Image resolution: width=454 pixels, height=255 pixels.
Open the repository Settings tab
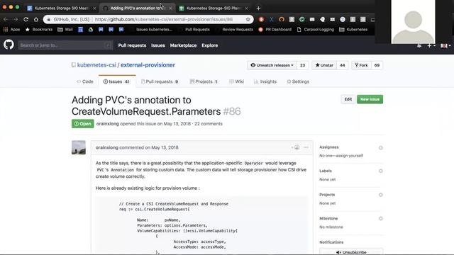[298, 81]
